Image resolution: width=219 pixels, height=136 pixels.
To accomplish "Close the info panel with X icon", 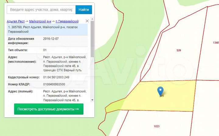I will tap(87, 21).
